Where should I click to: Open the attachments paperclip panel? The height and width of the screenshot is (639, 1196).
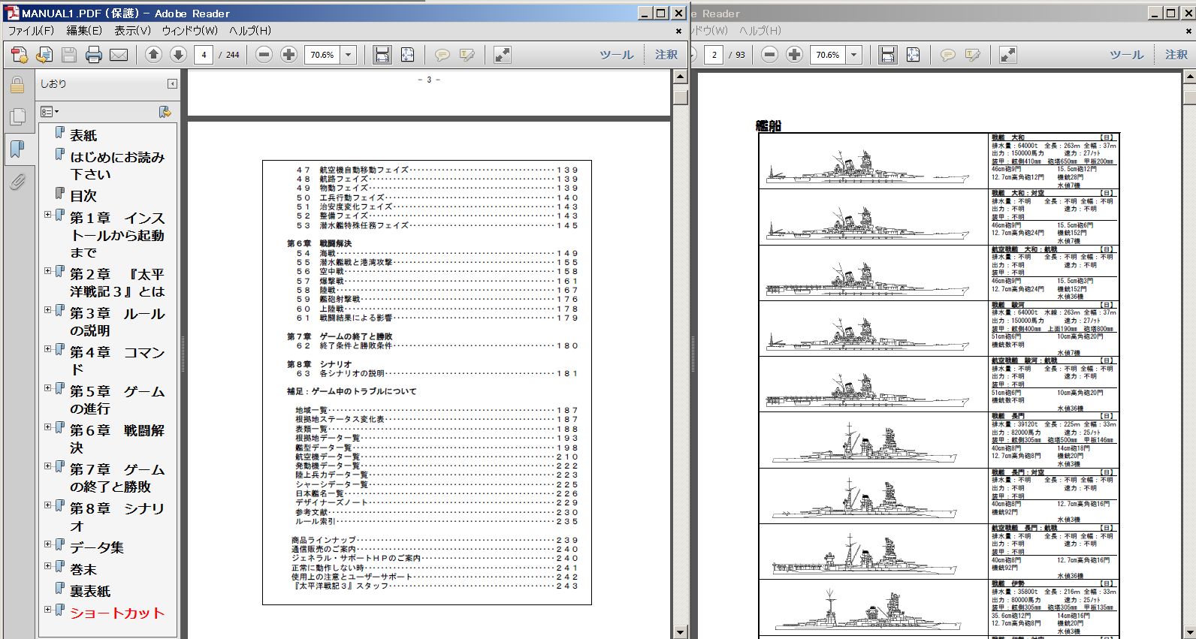[17, 181]
